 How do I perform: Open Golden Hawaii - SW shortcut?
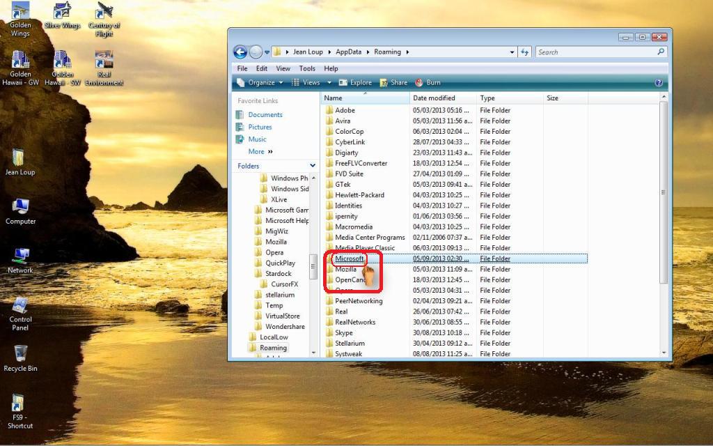(x=62, y=68)
